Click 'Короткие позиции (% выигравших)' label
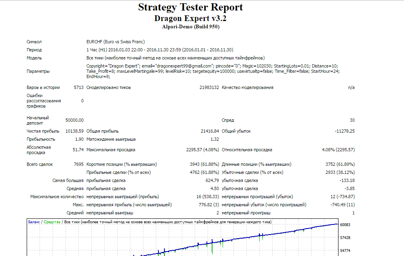 coord(122,165)
